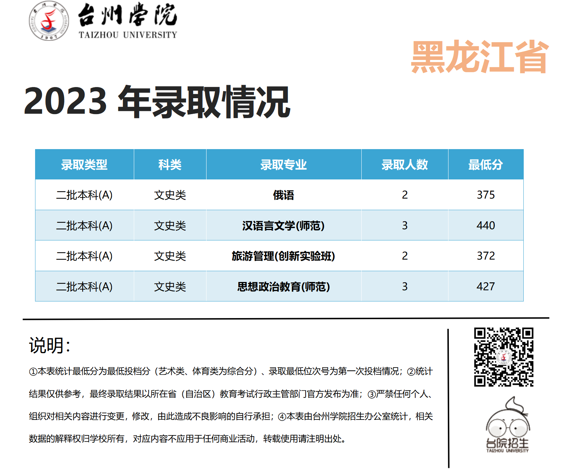This screenshot has width=574, height=469.
Task: Click the minimum score 427
Action: coord(486,287)
